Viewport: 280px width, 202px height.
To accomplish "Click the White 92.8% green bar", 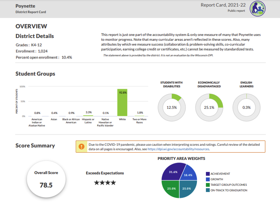I will point(122,103).
